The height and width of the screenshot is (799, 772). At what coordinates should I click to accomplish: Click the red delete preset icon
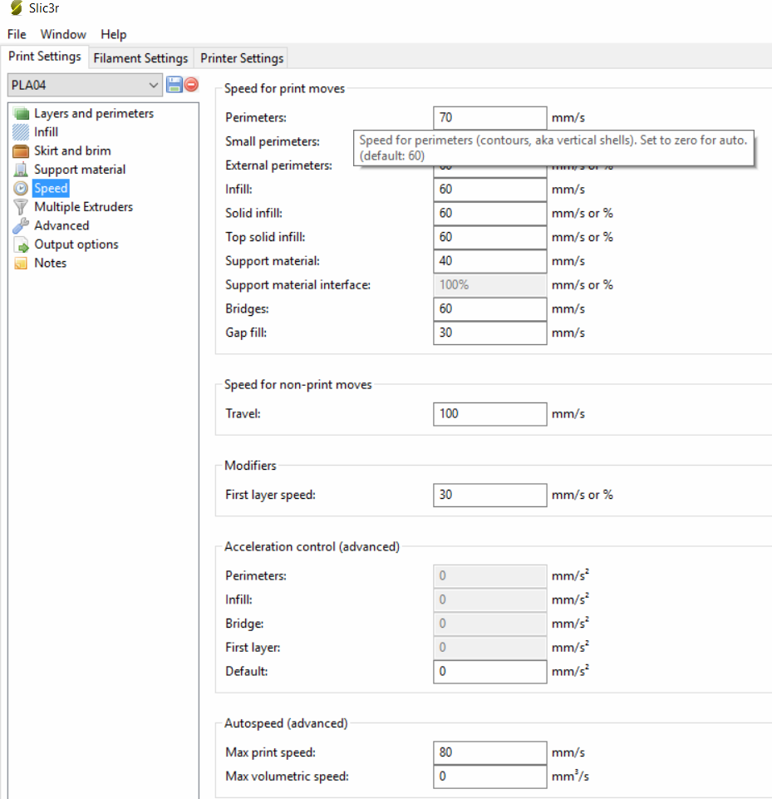coord(192,84)
